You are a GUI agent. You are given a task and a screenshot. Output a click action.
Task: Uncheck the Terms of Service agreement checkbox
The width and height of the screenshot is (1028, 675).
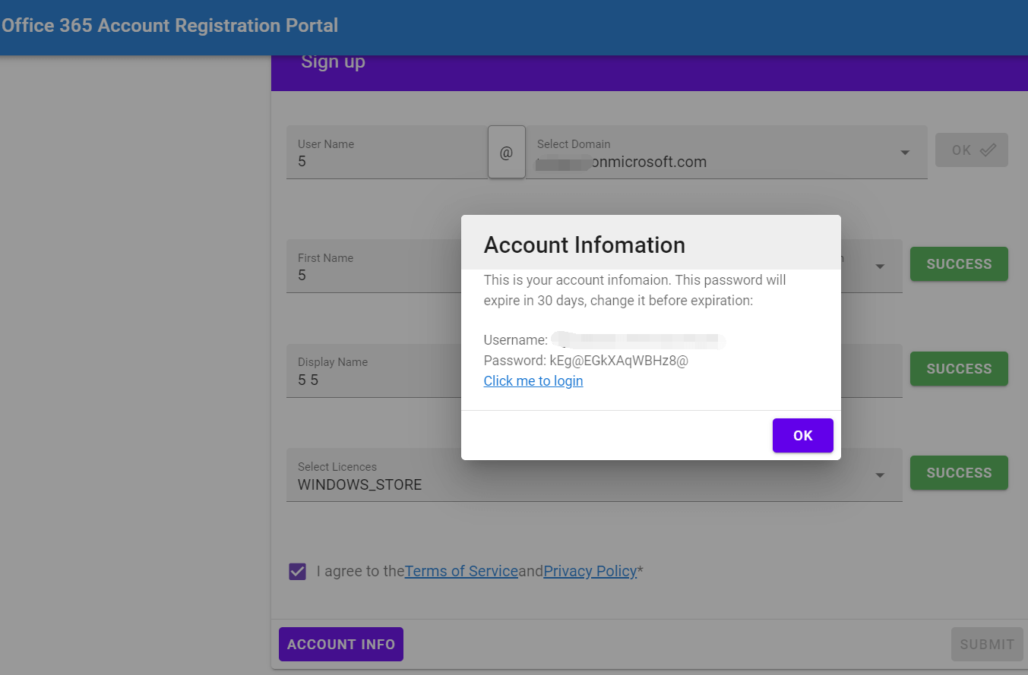click(296, 571)
